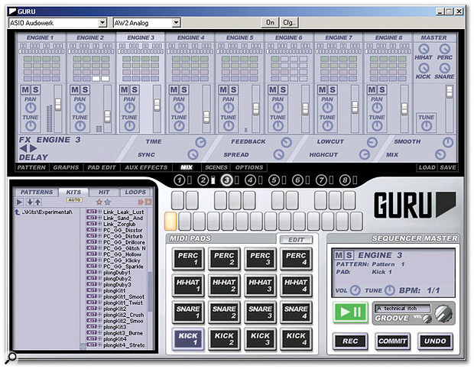
Task: Go up to parent Kits folder
Action: (18, 212)
